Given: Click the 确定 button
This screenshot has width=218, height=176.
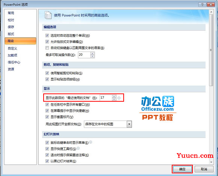Looking at the screenshot, I should click(x=182, y=169).
